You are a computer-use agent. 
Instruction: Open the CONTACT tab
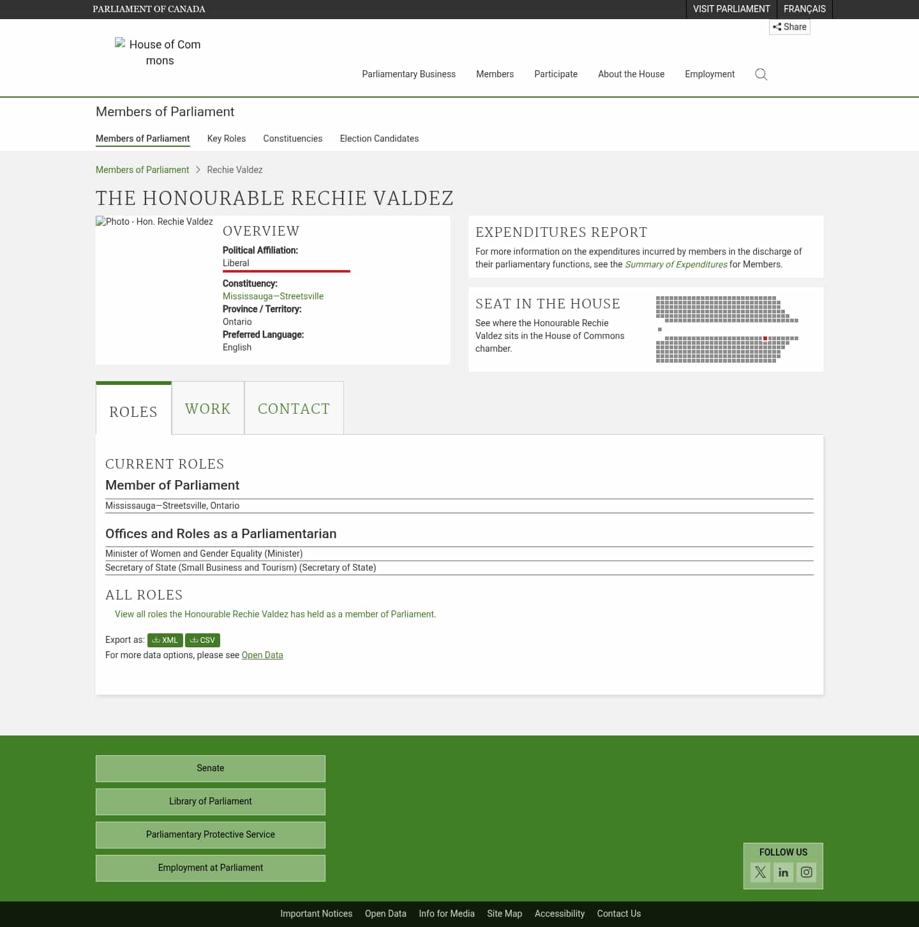click(294, 408)
